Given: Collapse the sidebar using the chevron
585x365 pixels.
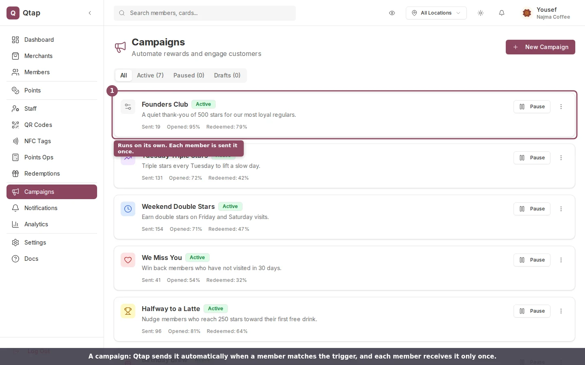Looking at the screenshot, I should [x=90, y=13].
